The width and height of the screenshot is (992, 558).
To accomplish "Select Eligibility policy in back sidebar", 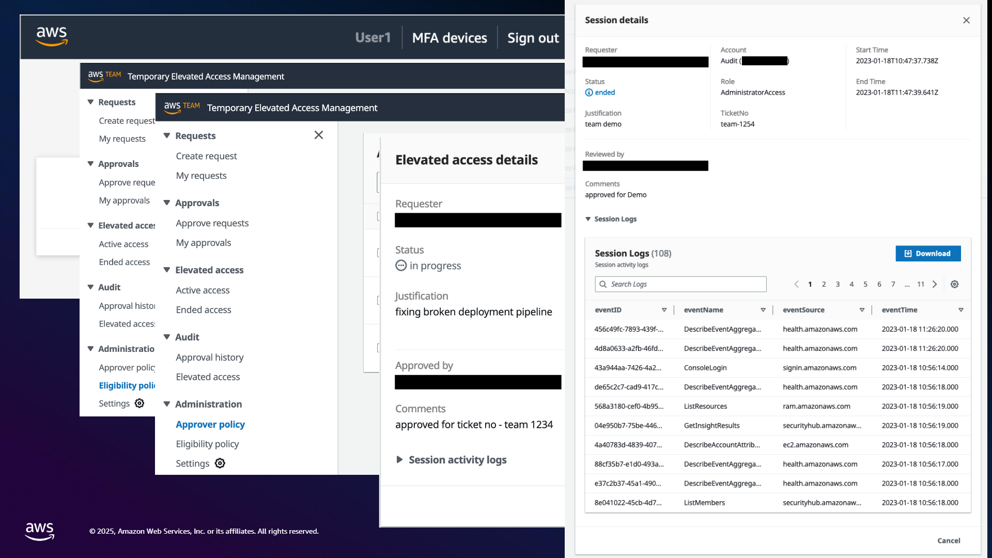I will [x=127, y=385].
